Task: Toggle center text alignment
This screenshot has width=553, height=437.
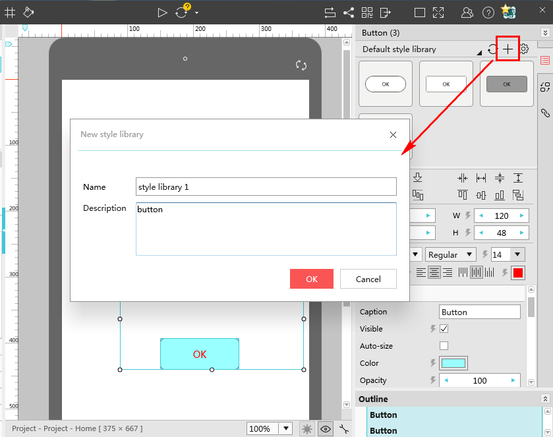Action: 434,272
